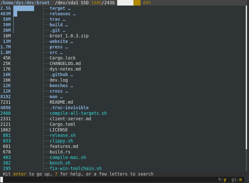Viewport: 249px width, 183px height.
Task: Toggle the gi:n gitignore flag
Action: (x=237, y=180)
